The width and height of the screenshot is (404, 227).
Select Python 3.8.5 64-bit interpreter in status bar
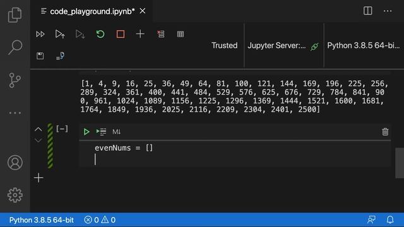(42, 220)
